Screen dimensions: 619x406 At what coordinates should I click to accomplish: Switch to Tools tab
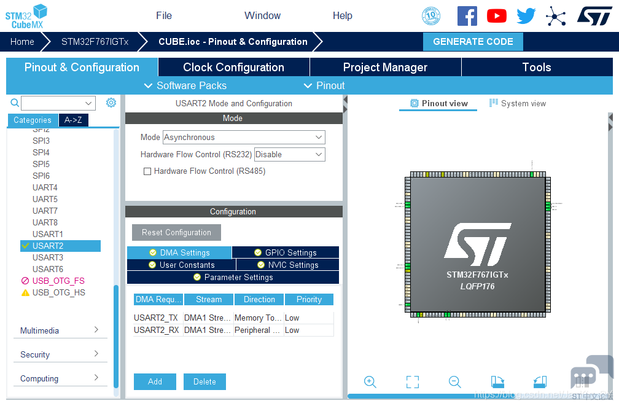(537, 67)
